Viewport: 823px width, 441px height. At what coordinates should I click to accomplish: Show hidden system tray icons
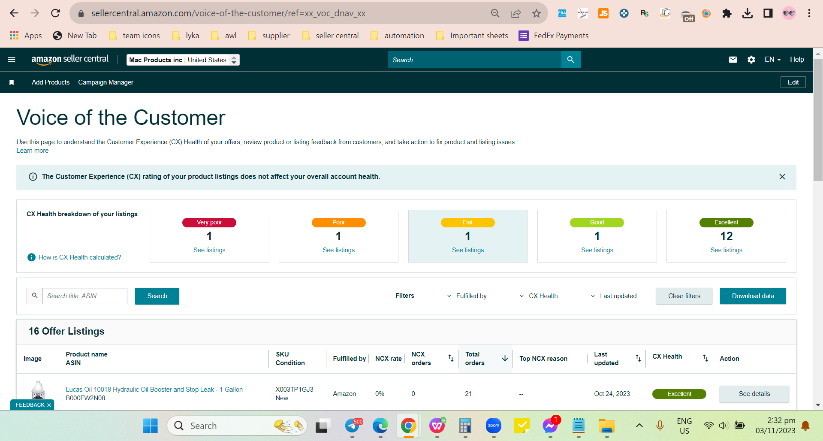(639, 426)
